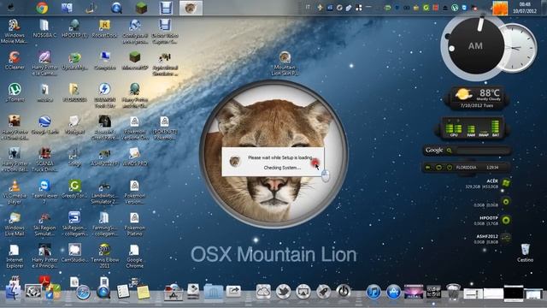
Task: Open the AirPlay display dock icon
Action: coord(303,291)
